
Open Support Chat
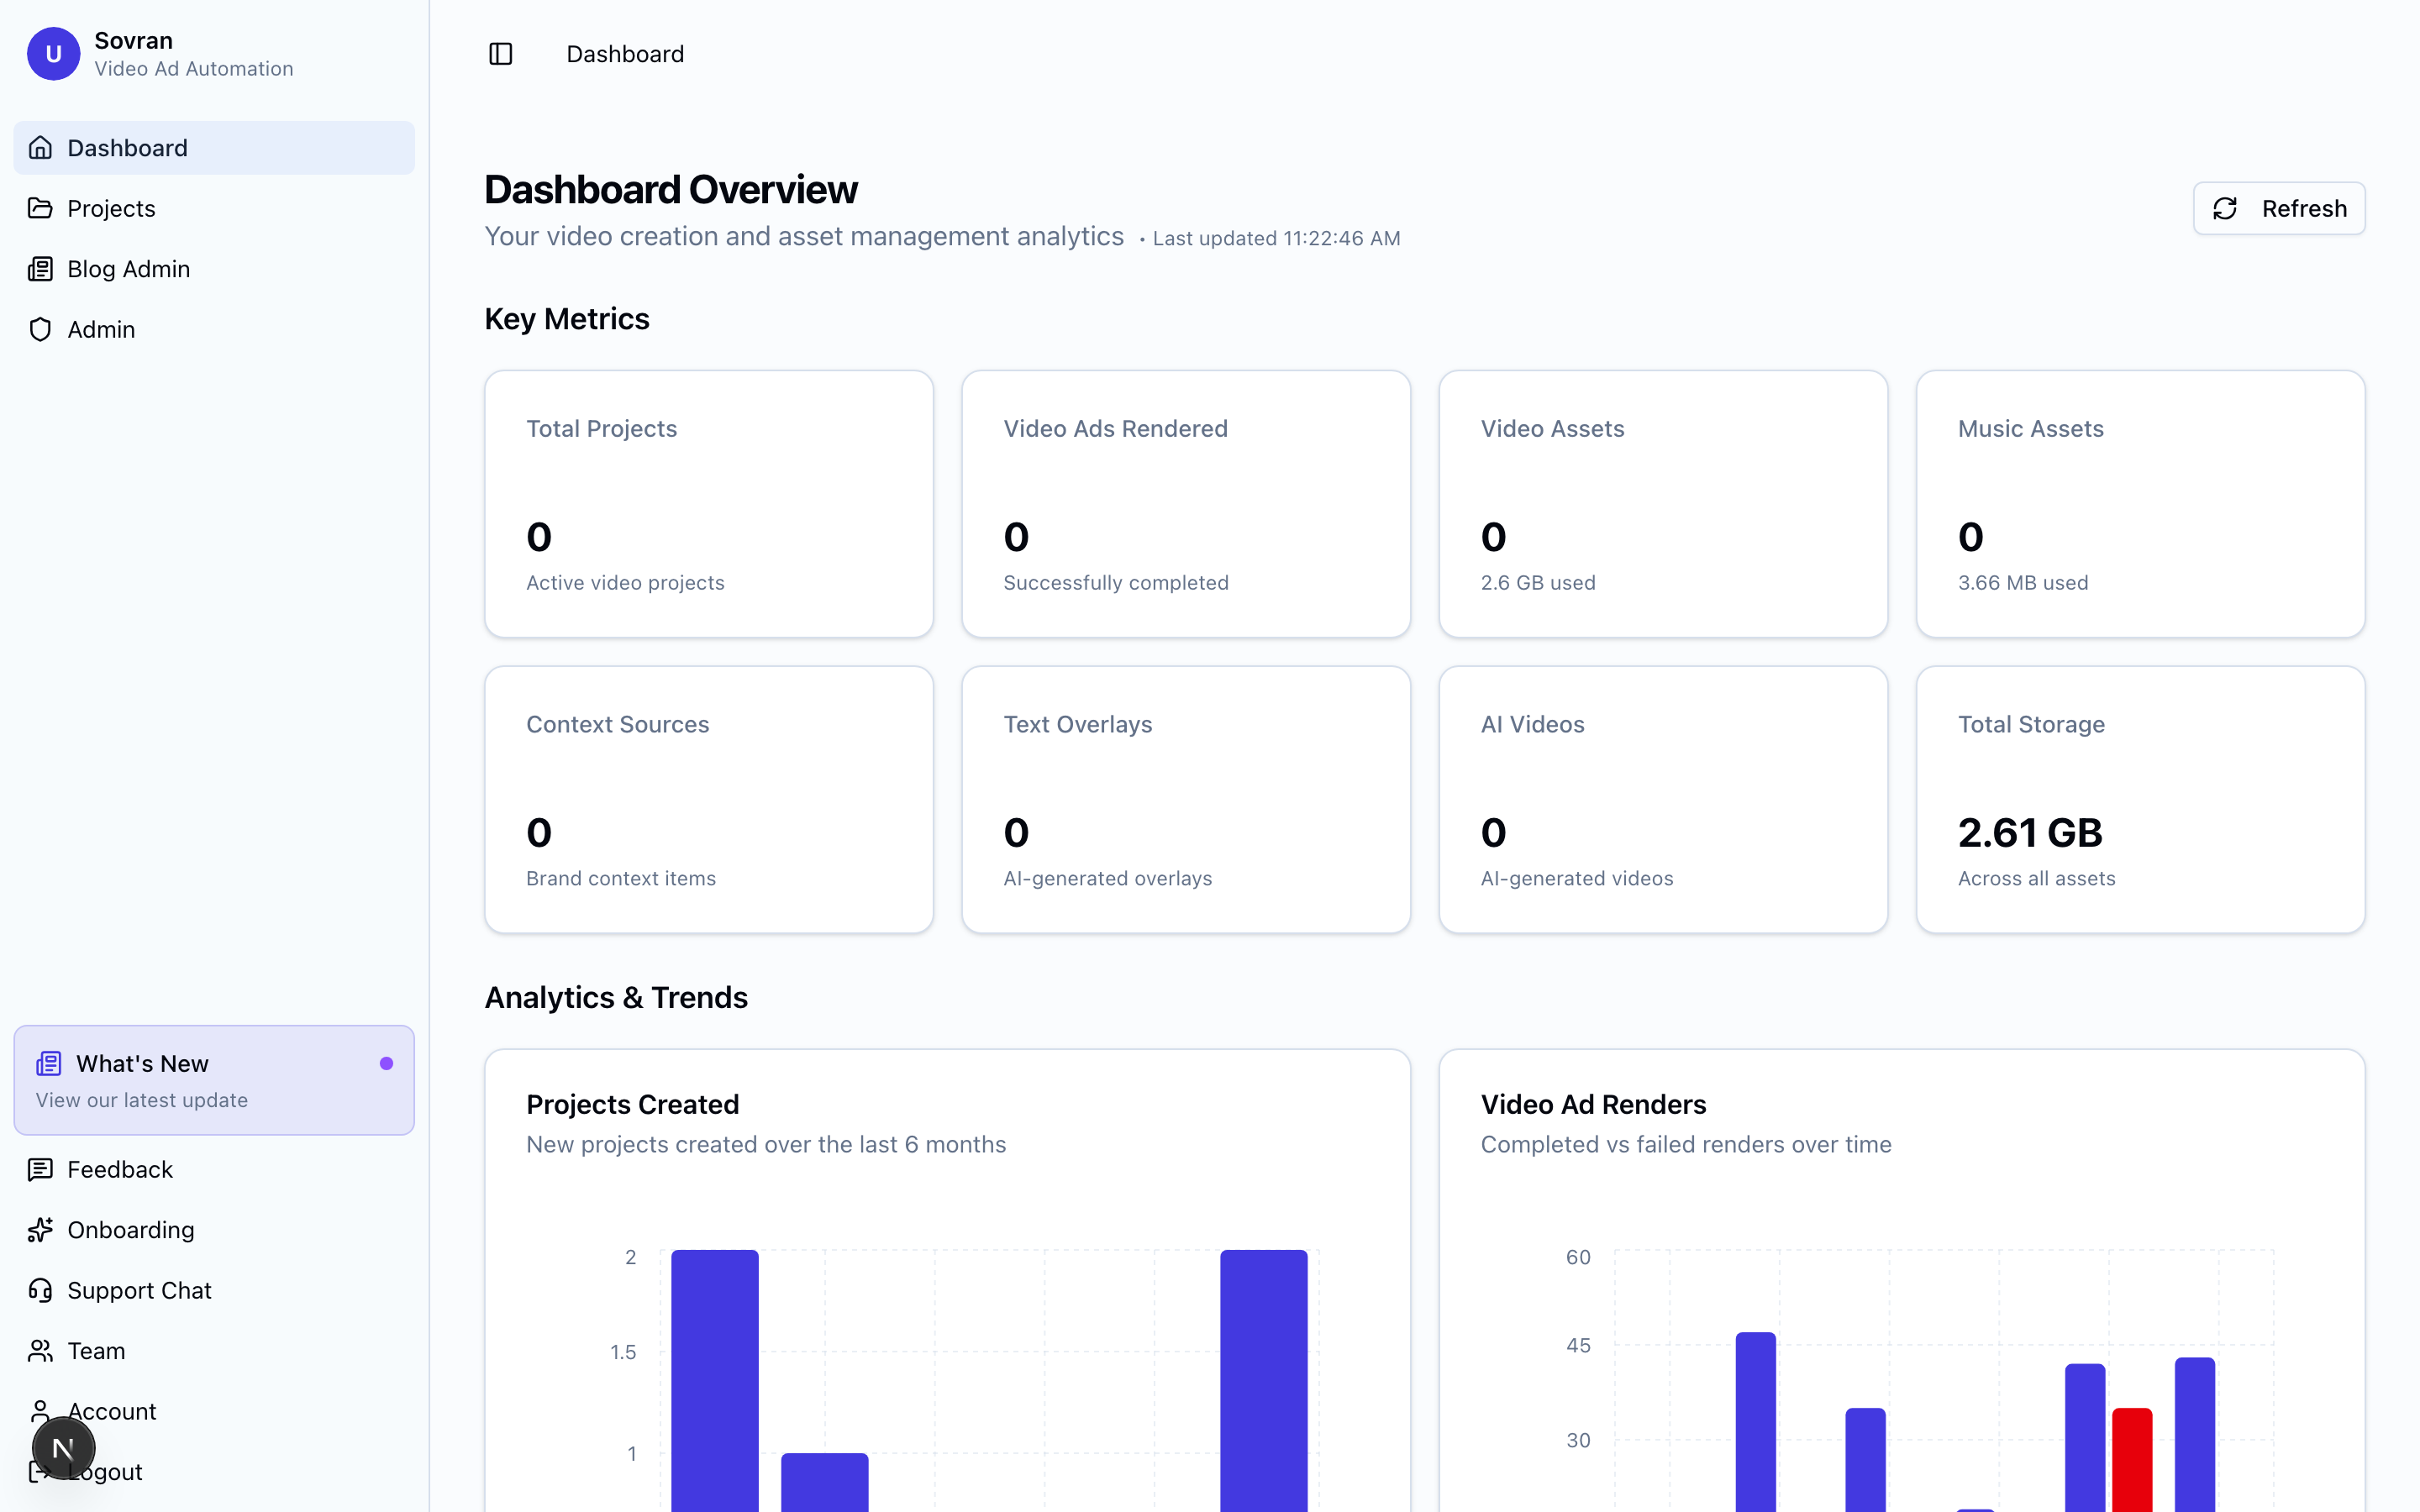214,1290
